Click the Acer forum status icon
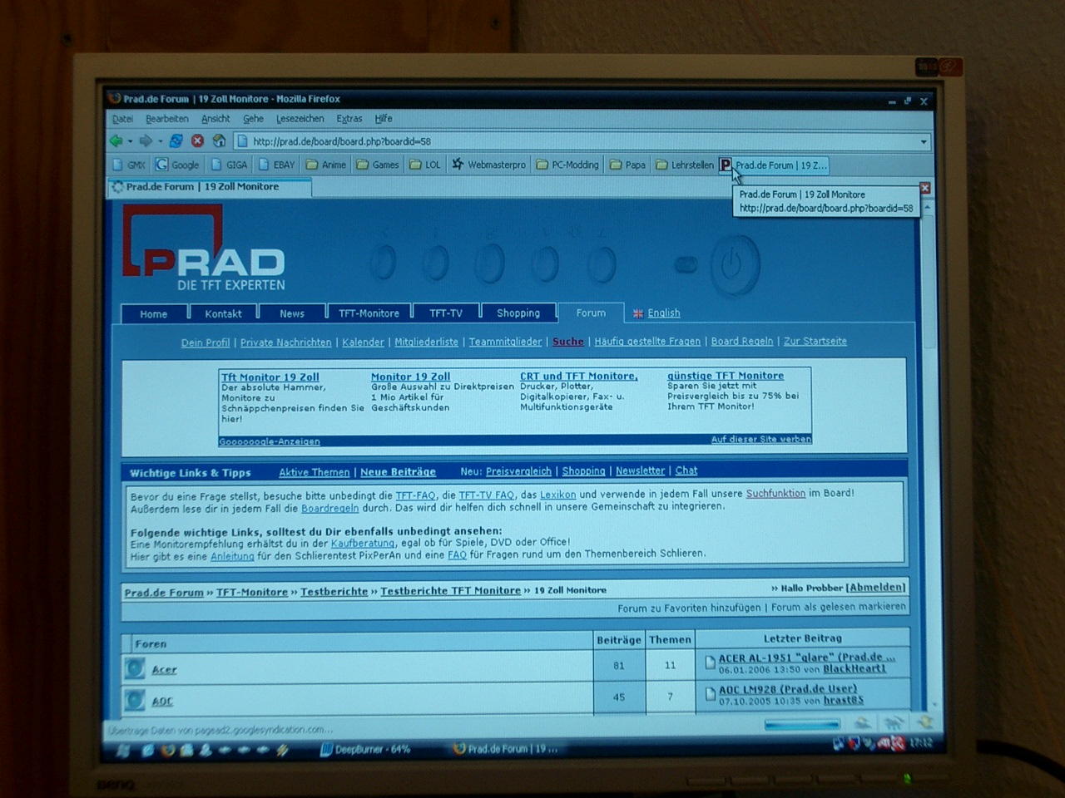This screenshot has width=1065, height=798. [135, 668]
